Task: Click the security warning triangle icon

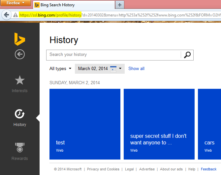Action: pos(16,15)
